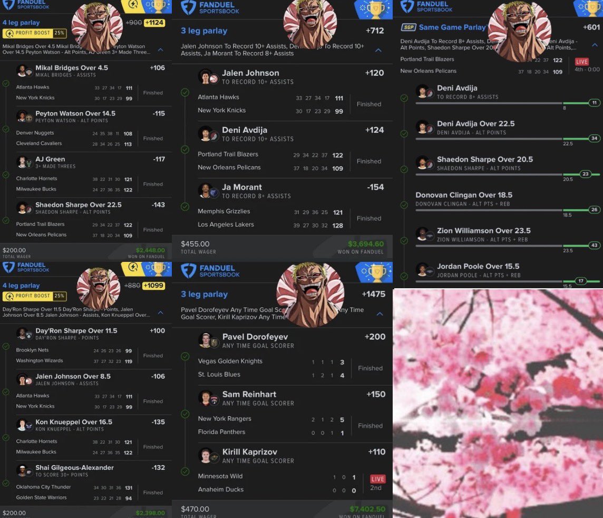Click AJ Green player avatar

[24, 162]
